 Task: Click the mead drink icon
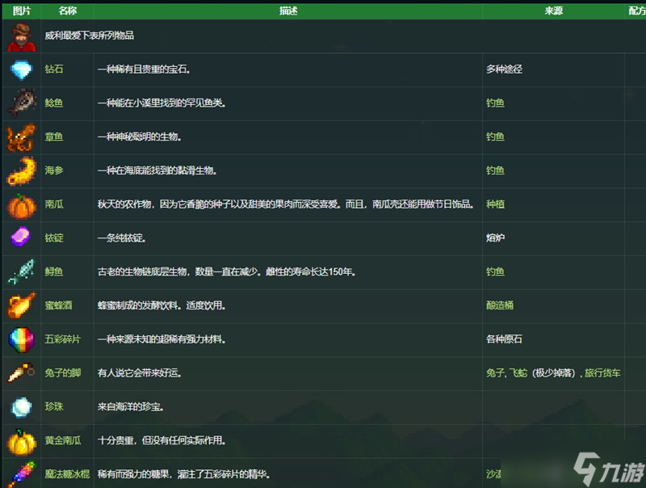pos(22,305)
